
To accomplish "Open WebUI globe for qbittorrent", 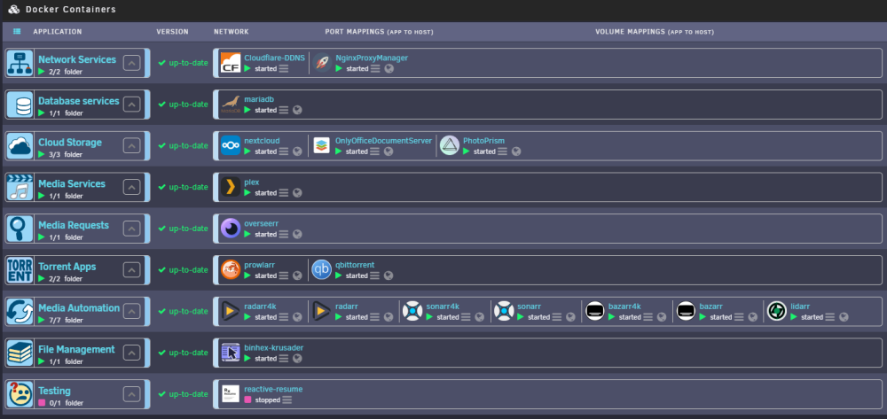I will [389, 275].
